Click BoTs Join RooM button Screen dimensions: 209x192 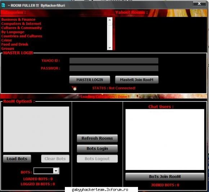tap(165, 176)
